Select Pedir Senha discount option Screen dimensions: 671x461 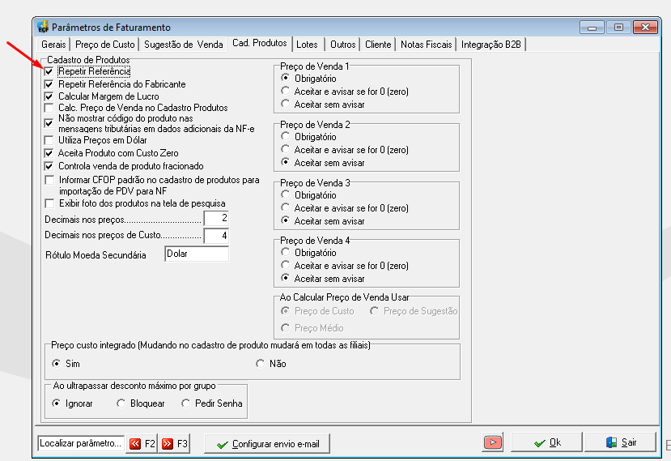point(185,403)
